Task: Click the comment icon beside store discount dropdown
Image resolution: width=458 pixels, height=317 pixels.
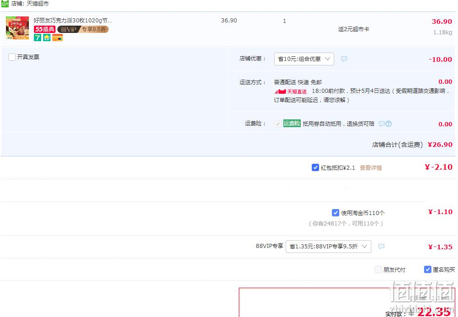Action: pos(344,59)
